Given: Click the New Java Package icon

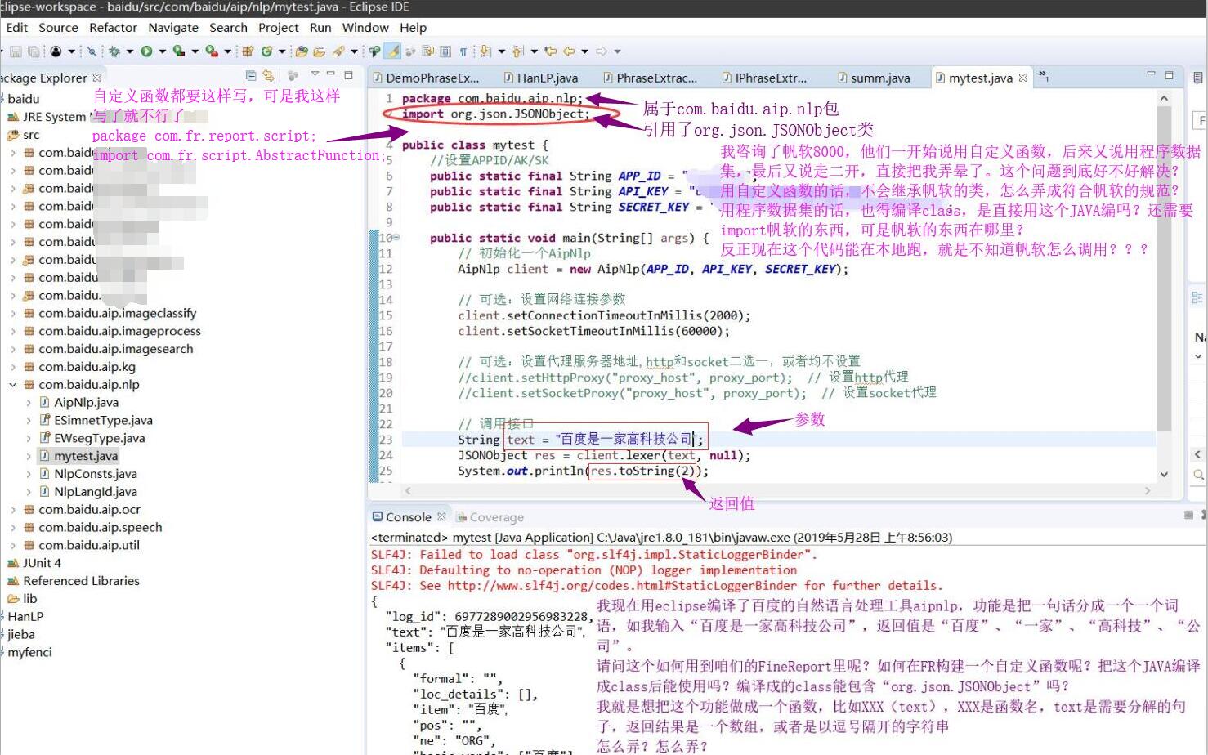Looking at the screenshot, I should 247,51.
